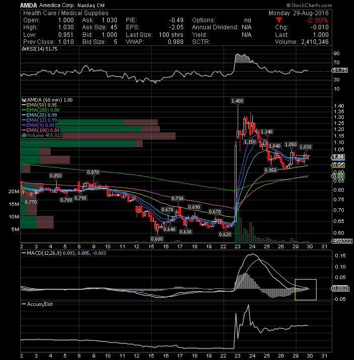Select the EMA(200) 0.88 legend entry
This screenshot has height=360, width=354.
click(40, 110)
